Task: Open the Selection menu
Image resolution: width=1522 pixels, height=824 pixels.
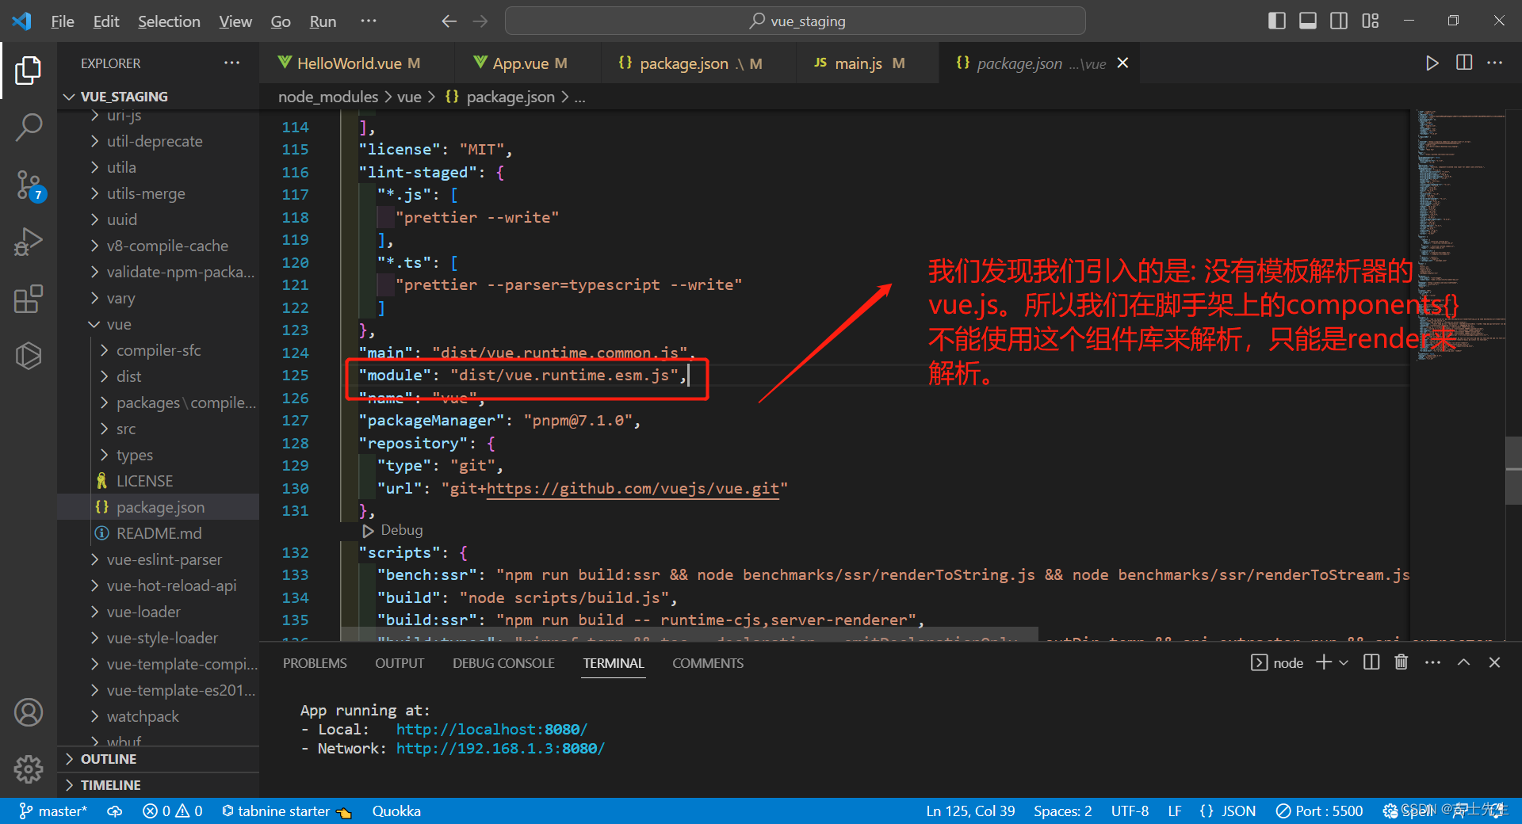Action: (x=169, y=21)
